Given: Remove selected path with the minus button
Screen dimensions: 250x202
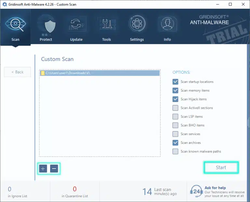Looking at the screenshot, I should click(54, 169).
